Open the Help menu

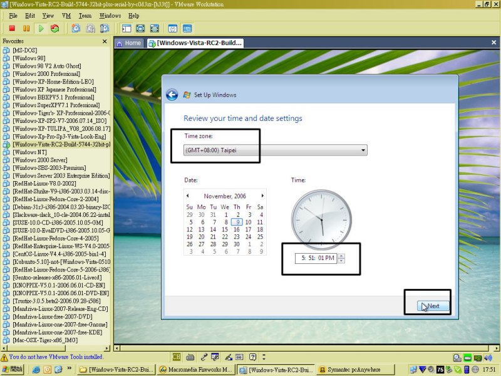point(134,16)
